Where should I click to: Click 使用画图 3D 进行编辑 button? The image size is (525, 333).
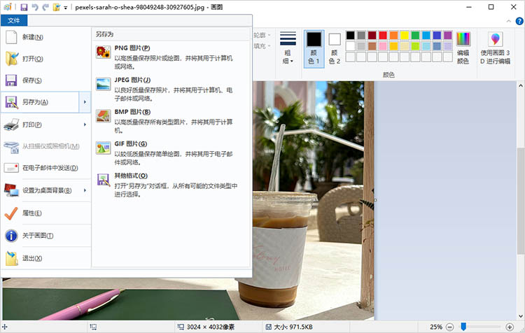pyautogui.click(x=495, y=48)
